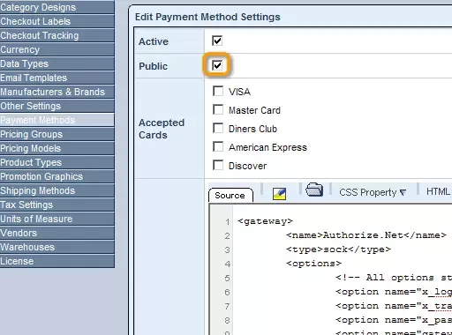
Task: Enable the VISA accepted card checkbox
Action: [218, 91]
